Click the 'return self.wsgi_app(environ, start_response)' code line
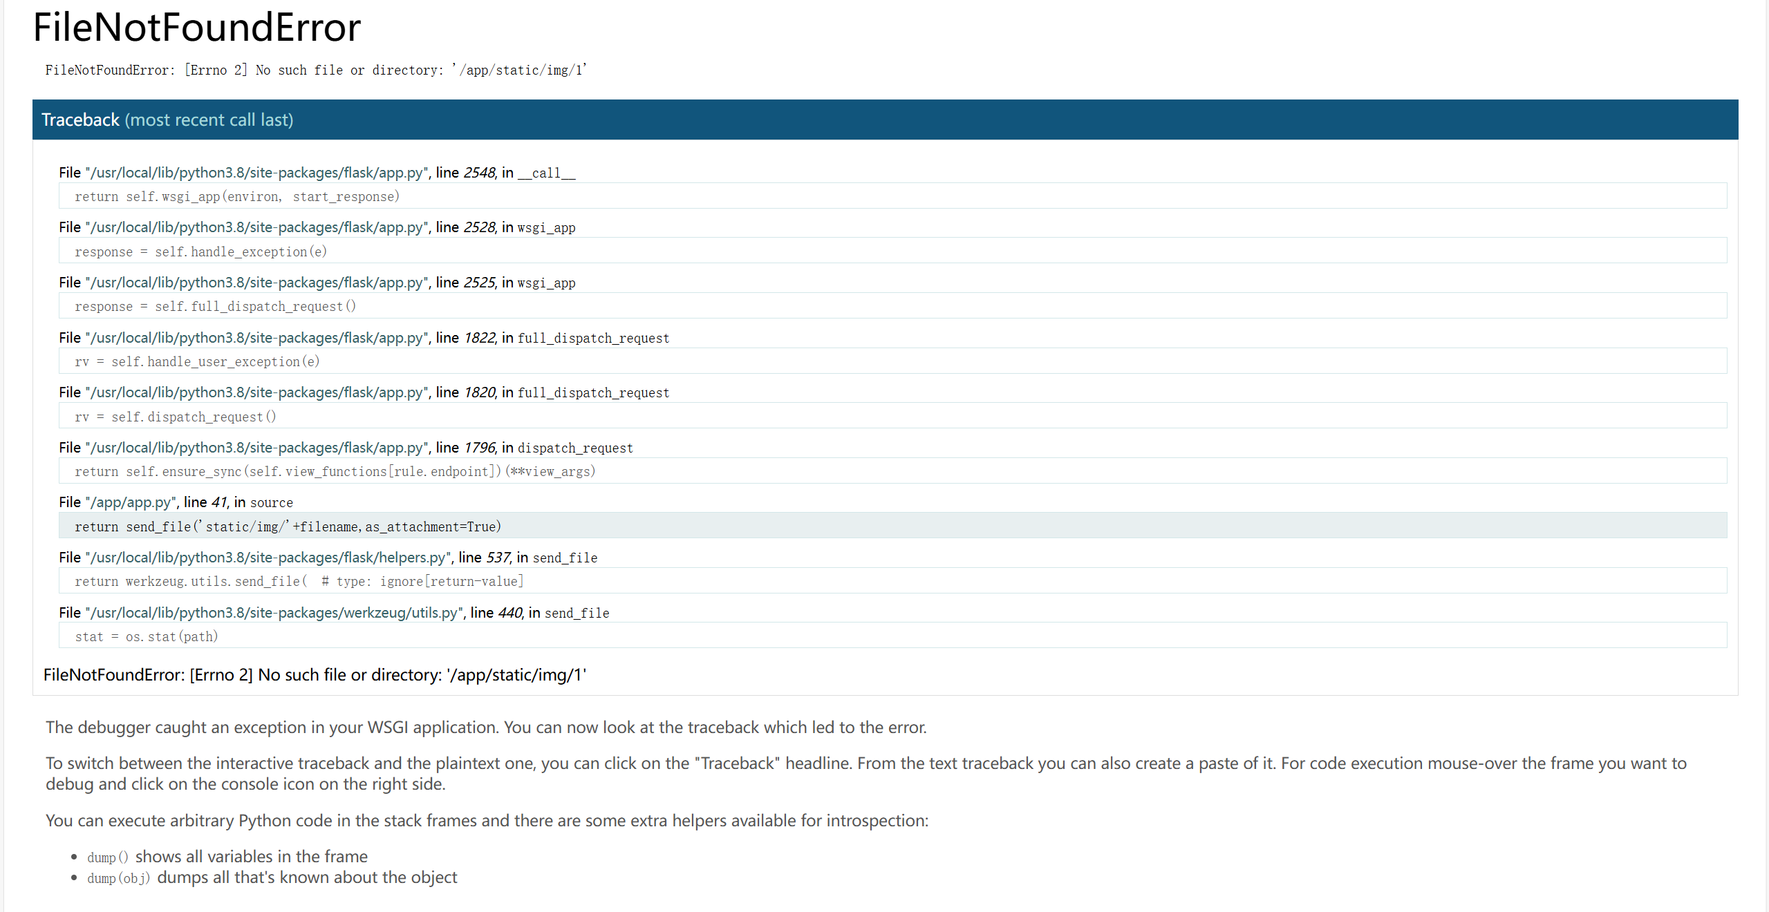Viewport: 1769px width, 912px height. (237, 197)
